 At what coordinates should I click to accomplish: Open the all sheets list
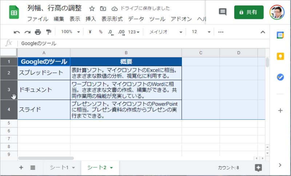click(33, 168)
